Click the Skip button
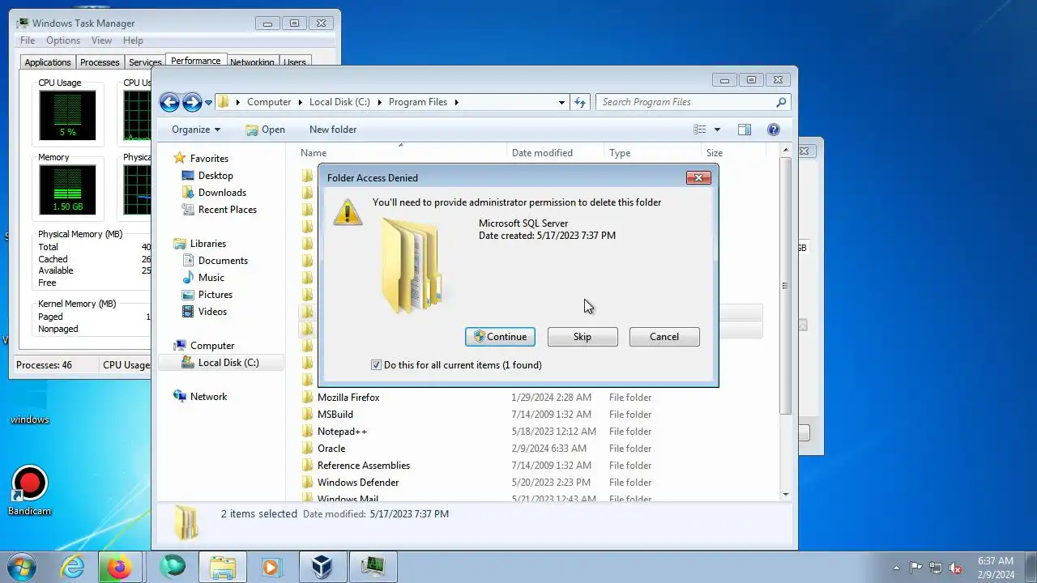The width and height of the screenshot is (1037, 583). (x=583, y=337)
